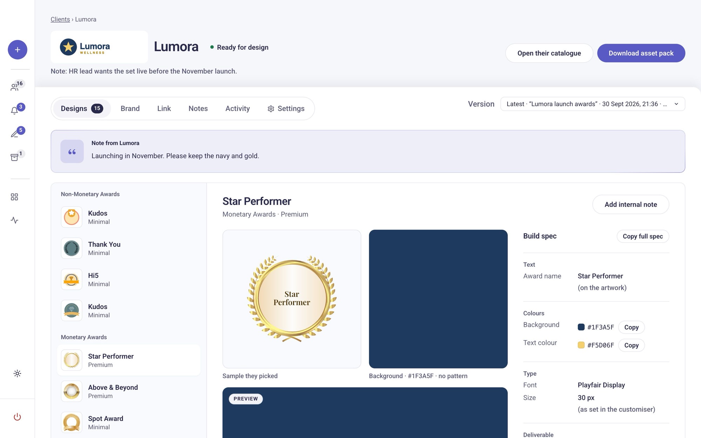701x438 pixels.
Task: Click the #1F3A5F background colour swatch
Action: click(581, 327)
